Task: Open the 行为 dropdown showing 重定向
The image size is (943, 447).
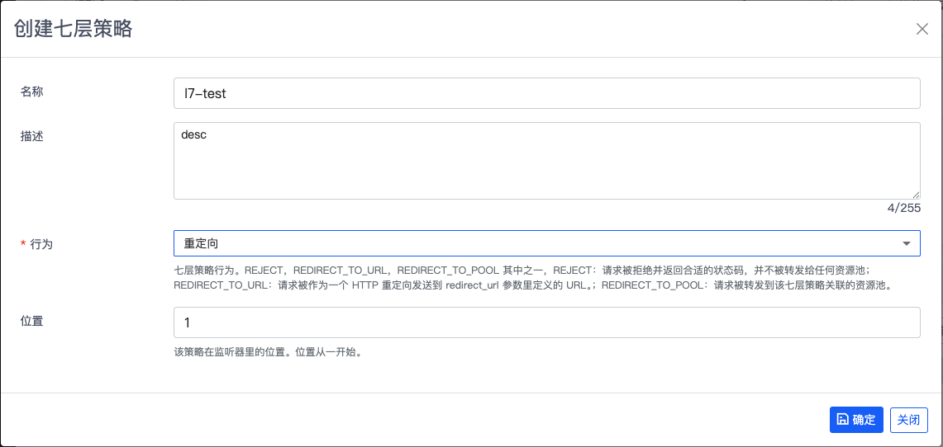Action: [546, 243]
